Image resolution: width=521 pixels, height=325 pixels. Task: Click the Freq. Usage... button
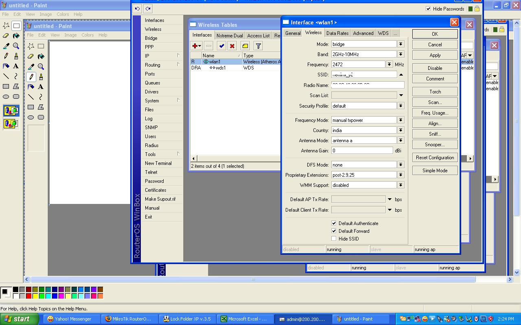coord(435,113)
